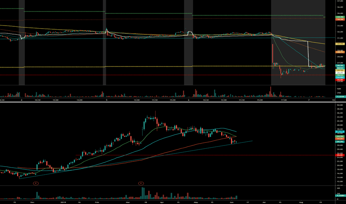Click the December earnings E marker

(x=36, y=183)
